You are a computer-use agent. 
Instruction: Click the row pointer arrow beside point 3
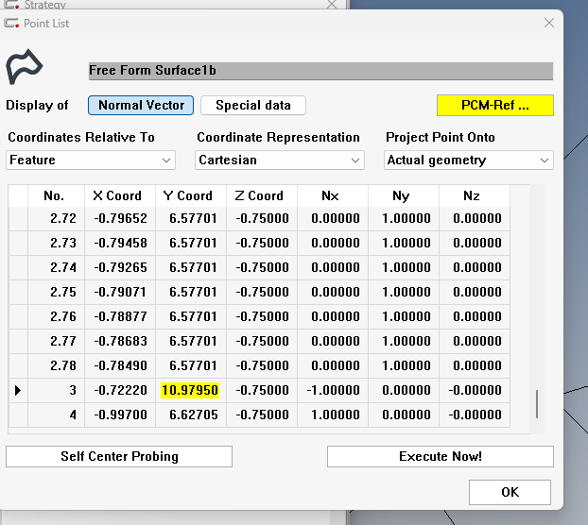click(x=18, y=390)
